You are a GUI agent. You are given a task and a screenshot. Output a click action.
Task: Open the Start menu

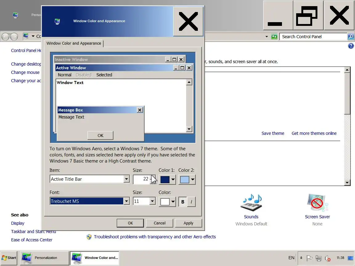tap(9, 258)
